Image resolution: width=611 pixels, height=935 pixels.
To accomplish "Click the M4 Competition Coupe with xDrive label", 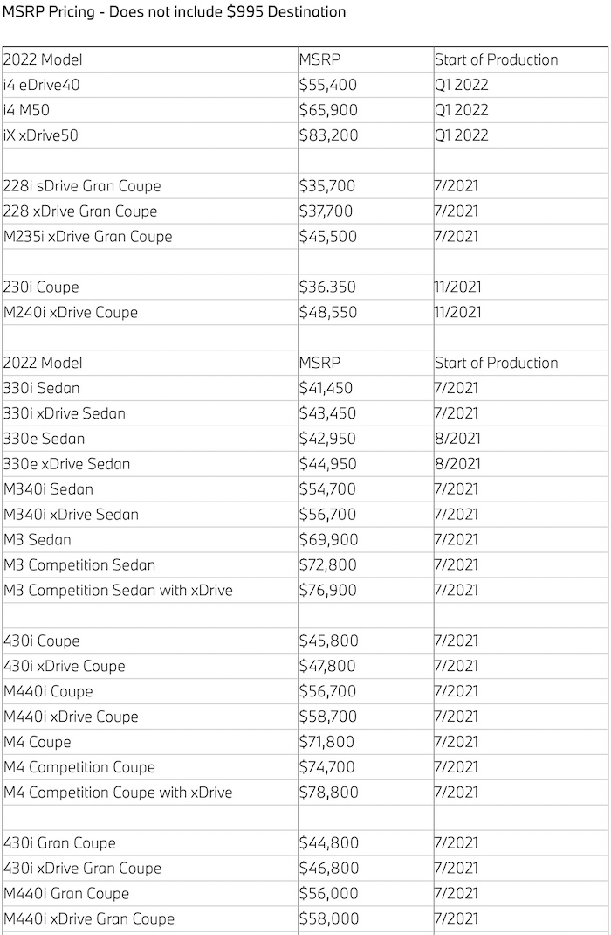I will (118, 793).
